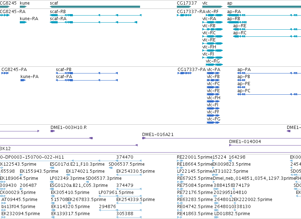Click the ap-RE transcript label

(x=240, y=26)
